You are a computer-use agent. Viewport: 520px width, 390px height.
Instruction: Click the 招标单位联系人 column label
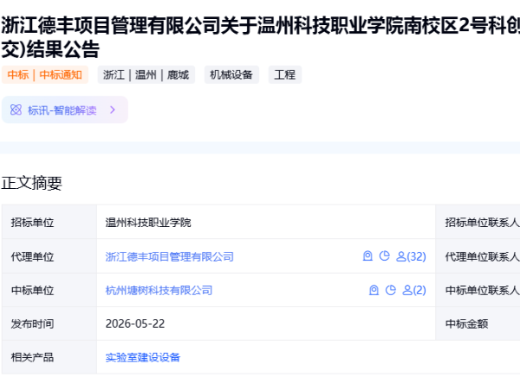pyautogui.click(x=483, y=222)
